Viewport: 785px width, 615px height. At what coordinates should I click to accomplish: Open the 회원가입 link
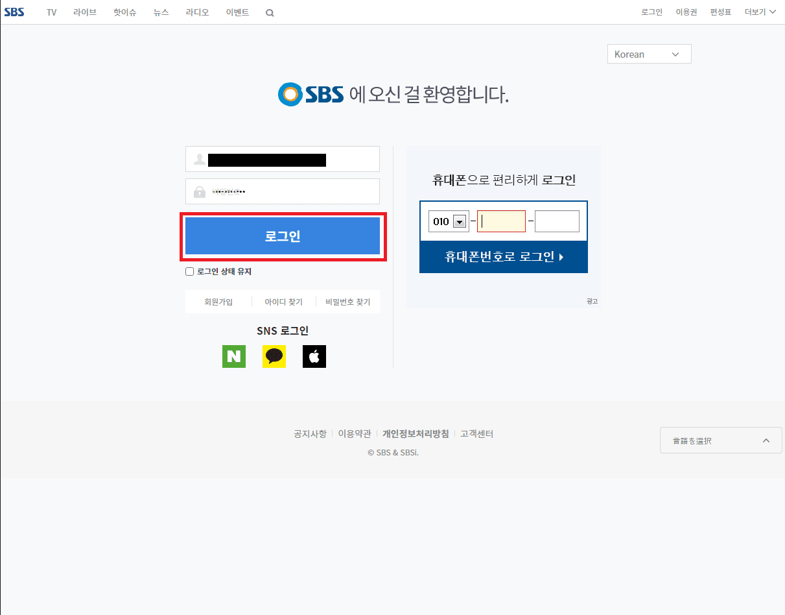(x=218, y=302)
